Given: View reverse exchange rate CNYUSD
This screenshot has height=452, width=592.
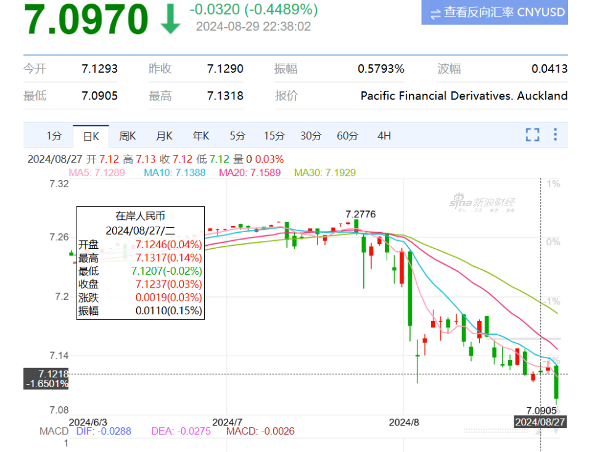Looking at the screenshot, I should pyautogui.click(x=495, y=12).
